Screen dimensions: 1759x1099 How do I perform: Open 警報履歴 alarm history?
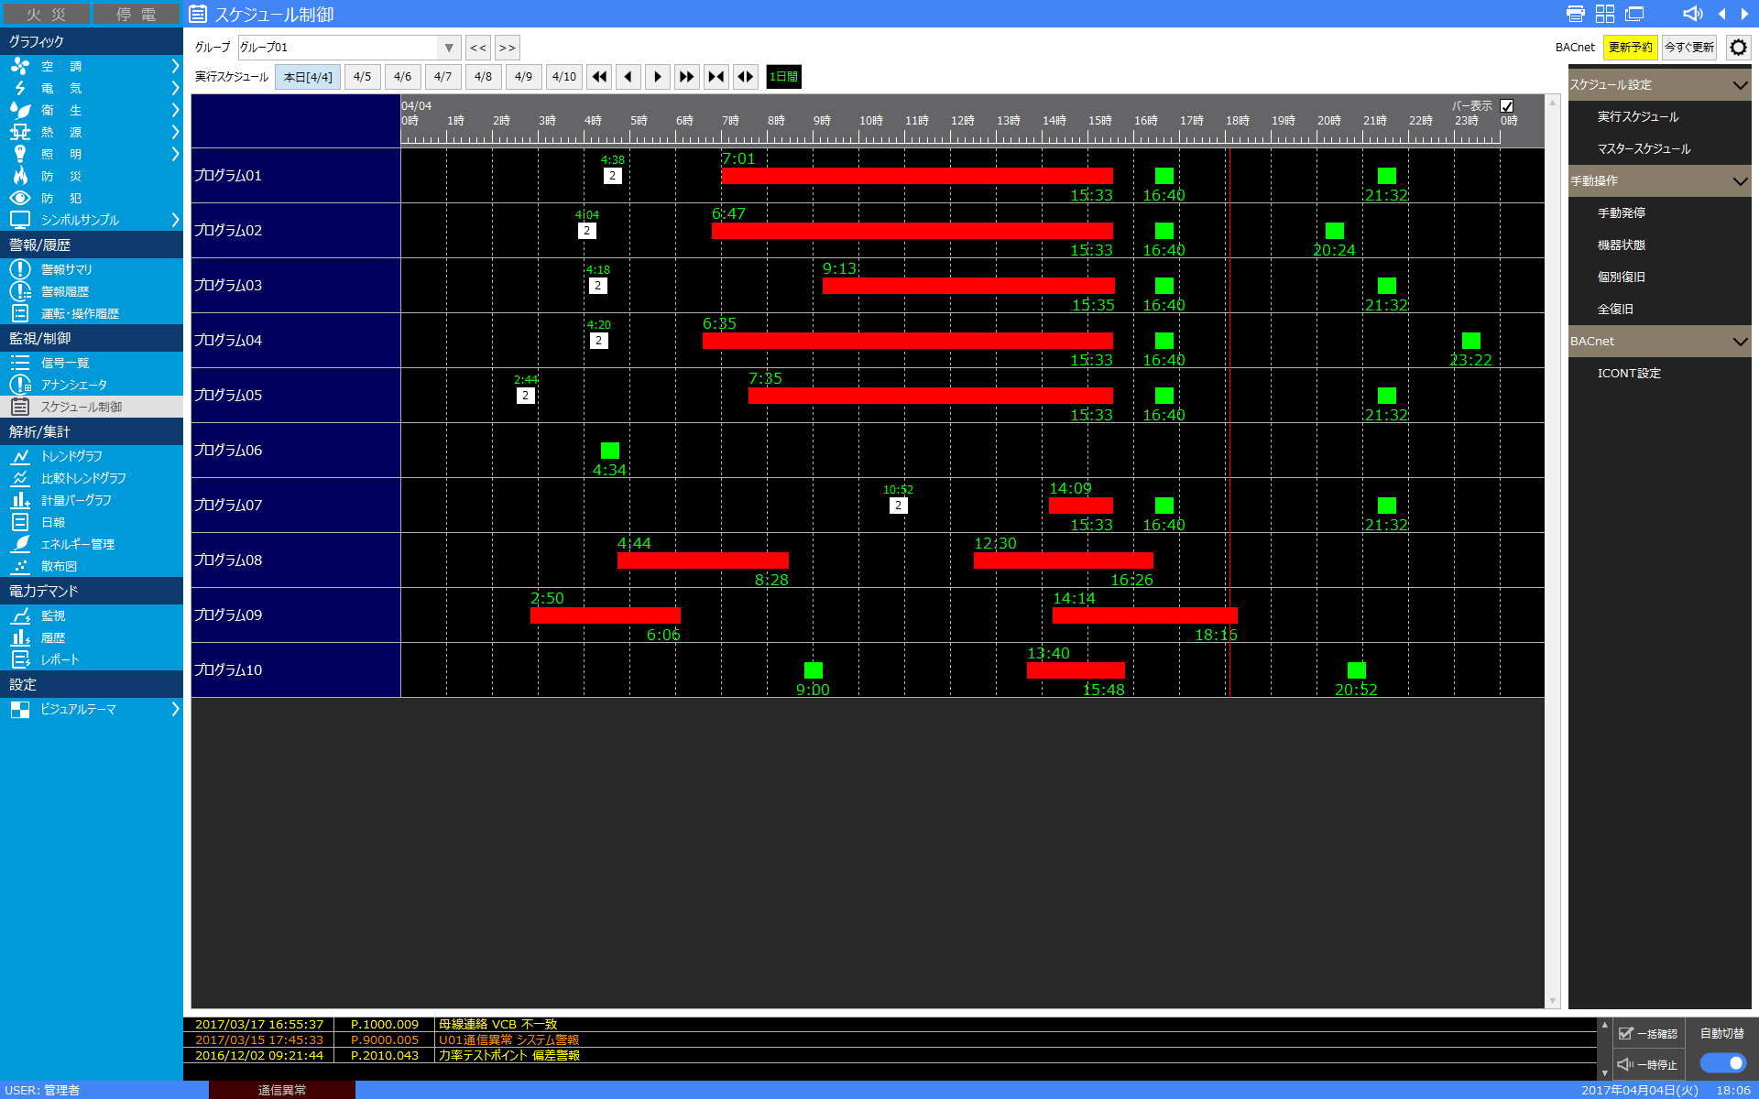pyautogui.click(x=92, y=291)
